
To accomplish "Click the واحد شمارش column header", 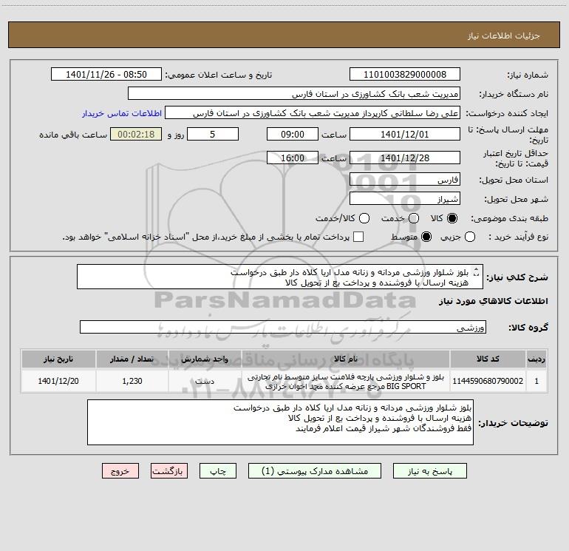I will coord(205,359).
